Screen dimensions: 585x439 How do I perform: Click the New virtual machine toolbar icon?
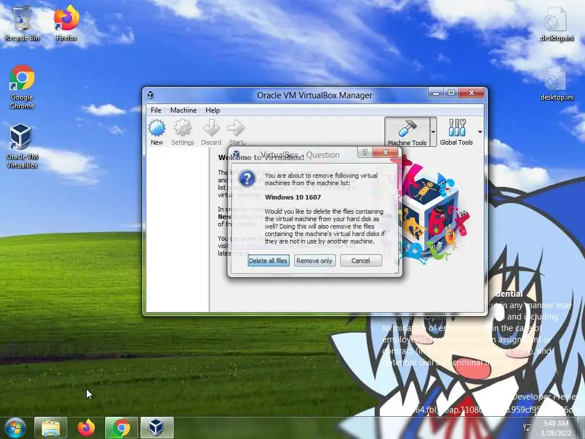[x=157, y=132]
